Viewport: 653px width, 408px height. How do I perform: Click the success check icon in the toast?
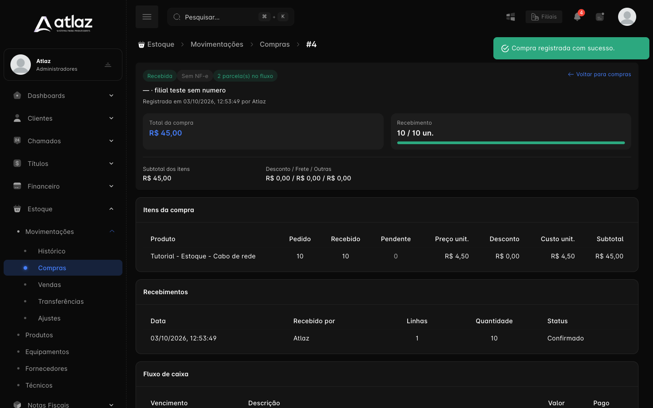[x=505, y=49]
